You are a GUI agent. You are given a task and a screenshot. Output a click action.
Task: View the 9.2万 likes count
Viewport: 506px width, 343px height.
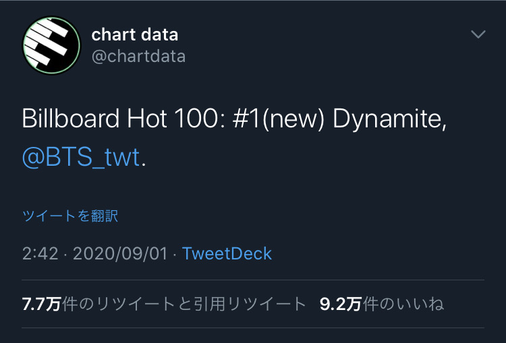click(341, 304)
